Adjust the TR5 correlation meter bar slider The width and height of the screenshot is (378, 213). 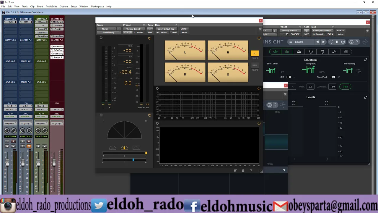[124, 153]
